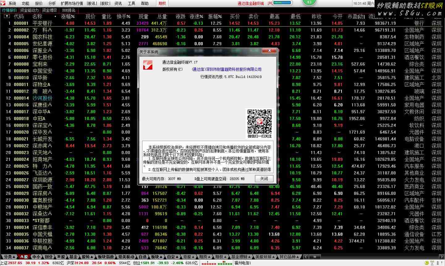Expand the 板块 bottom tab menu
This screenshot has height=266, width=445.
click(x=157, y=257)
